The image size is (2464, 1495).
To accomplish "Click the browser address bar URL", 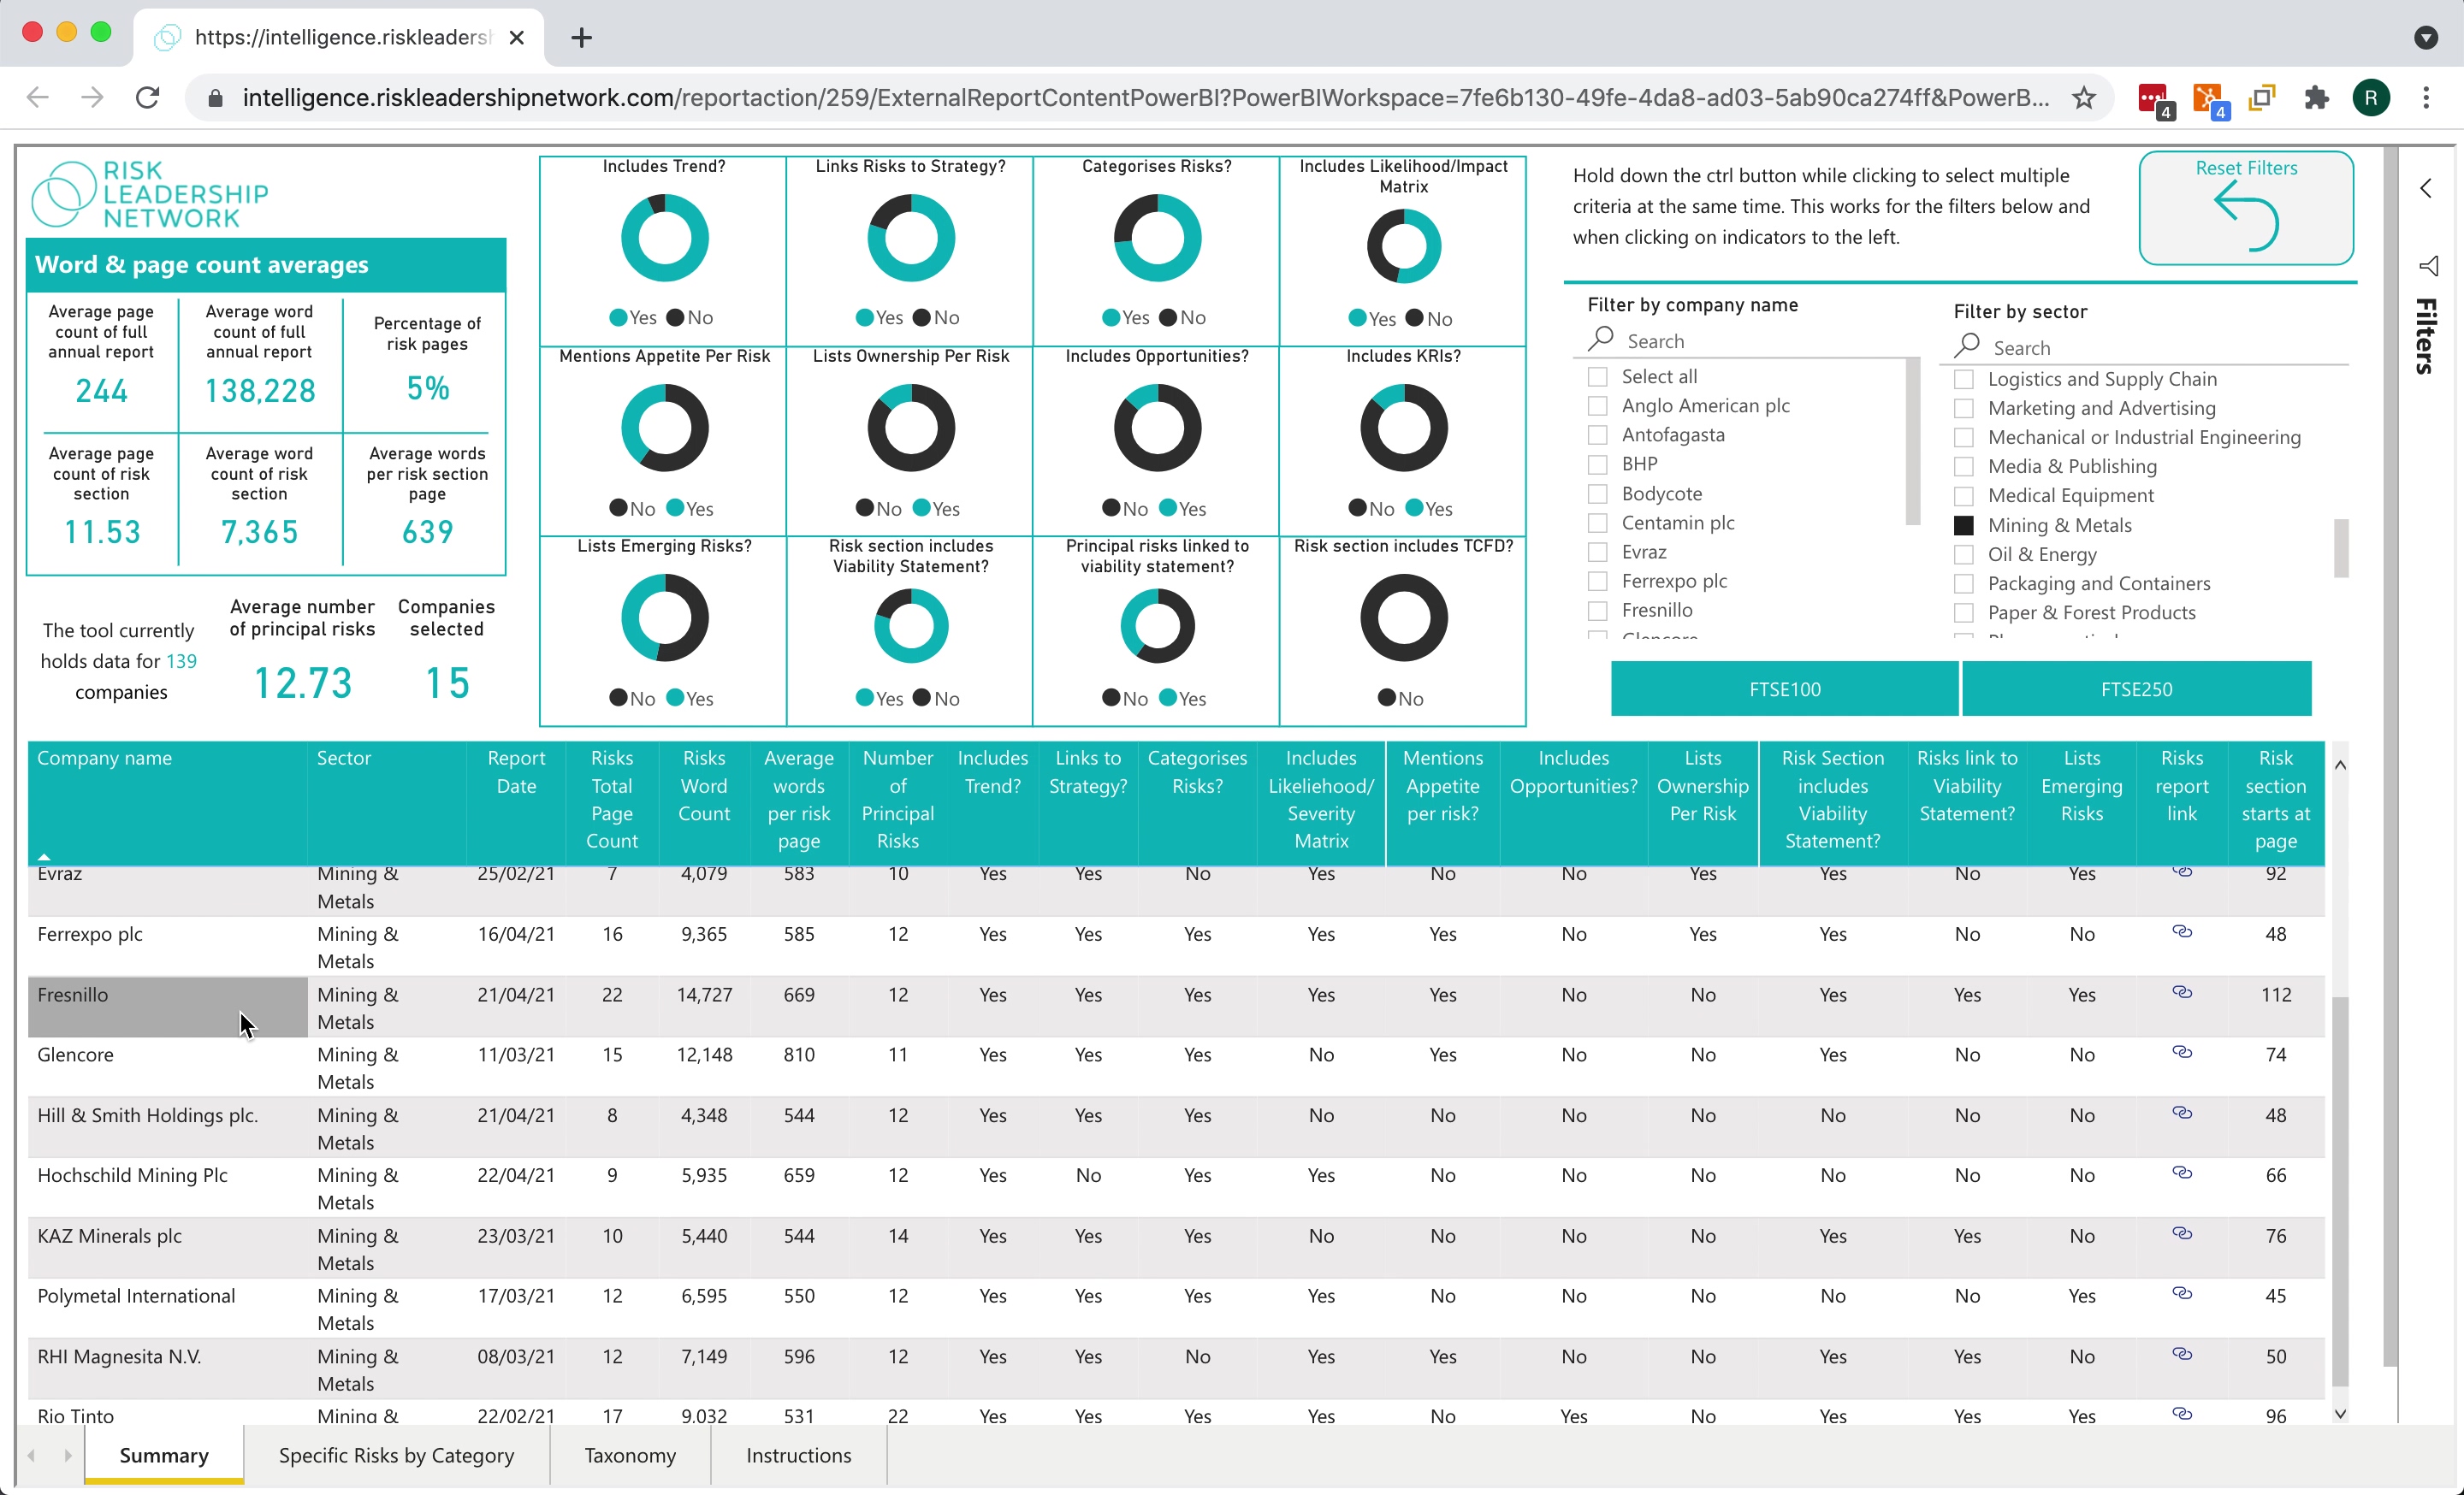I will (1145, 98).
